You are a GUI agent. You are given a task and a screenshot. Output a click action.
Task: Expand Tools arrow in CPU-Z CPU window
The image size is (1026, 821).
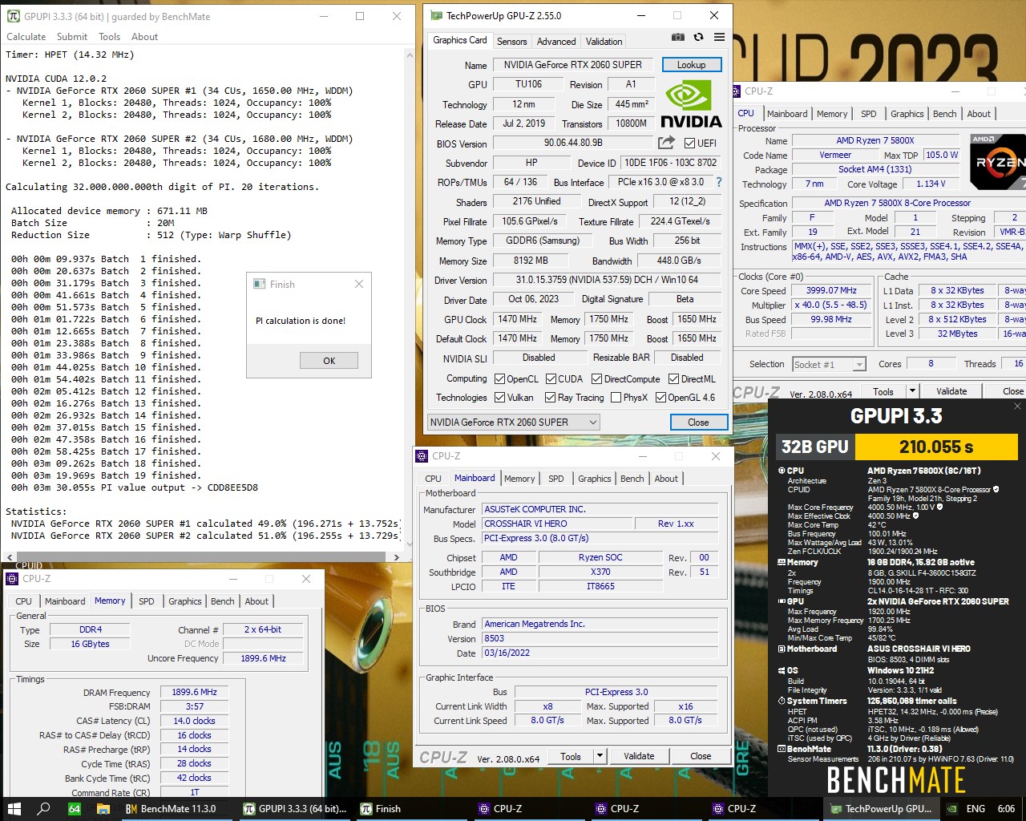pos(912,391)
